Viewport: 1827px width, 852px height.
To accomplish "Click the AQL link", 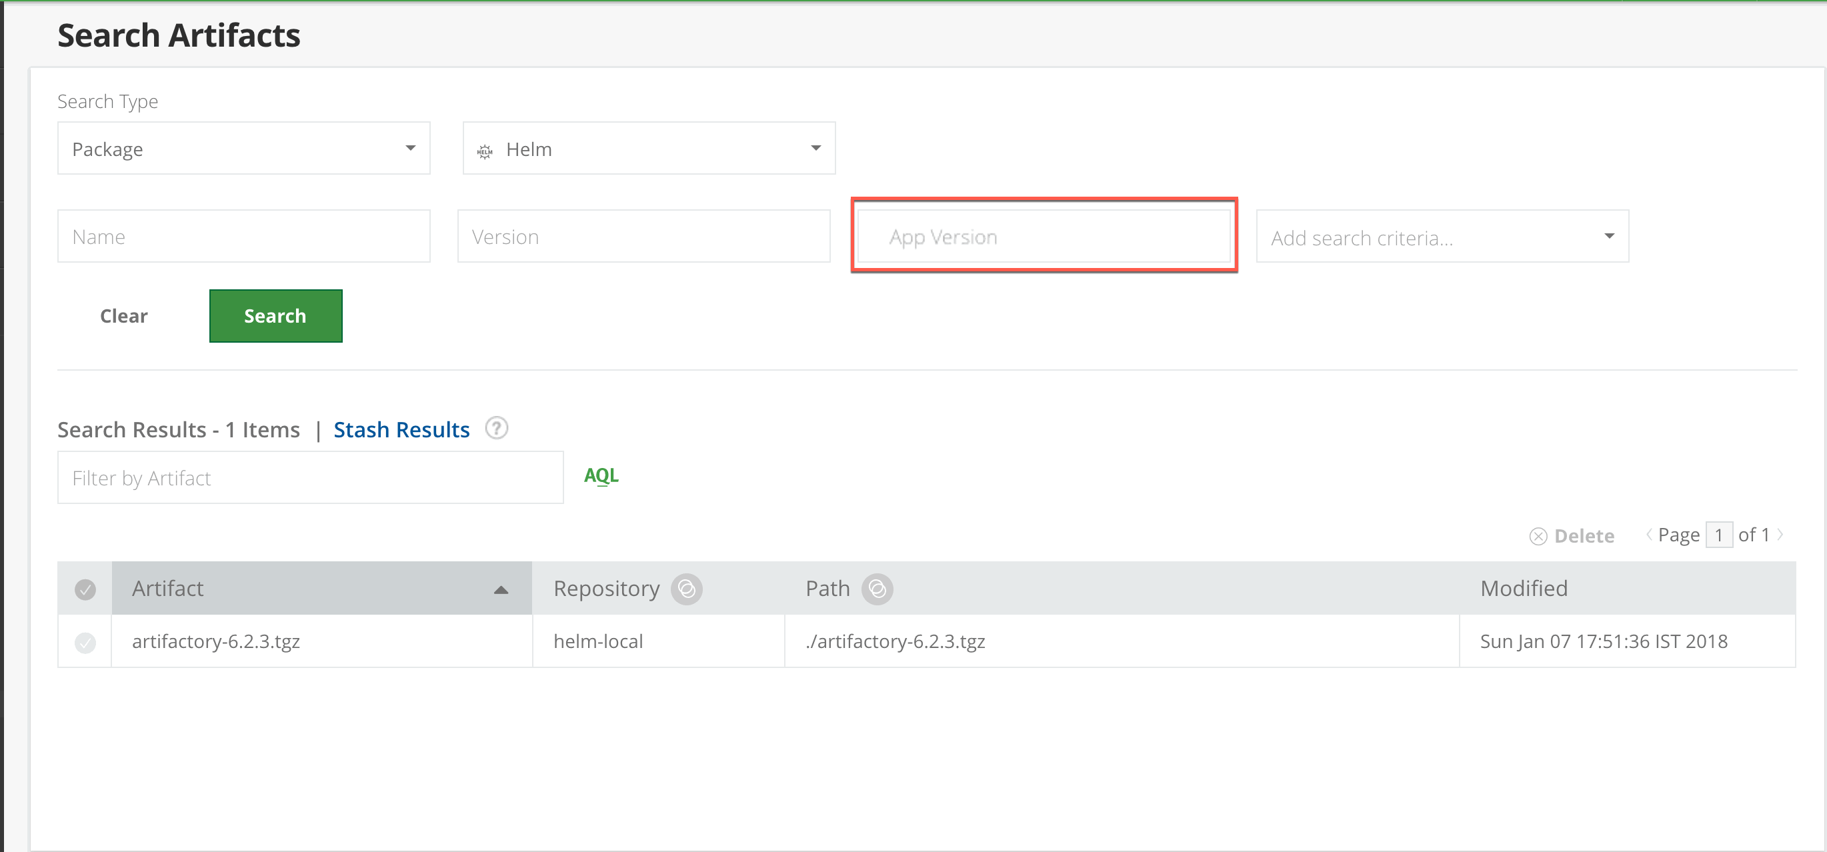I will [x=601, y=475].
